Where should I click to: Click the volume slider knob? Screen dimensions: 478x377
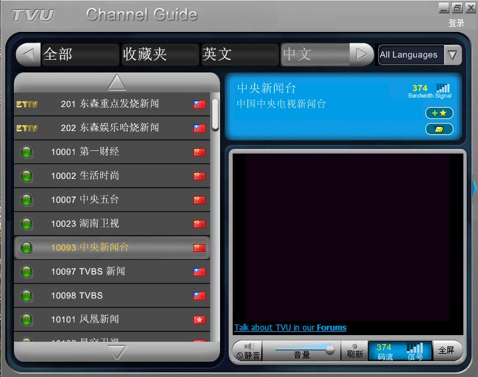point(330,349)
